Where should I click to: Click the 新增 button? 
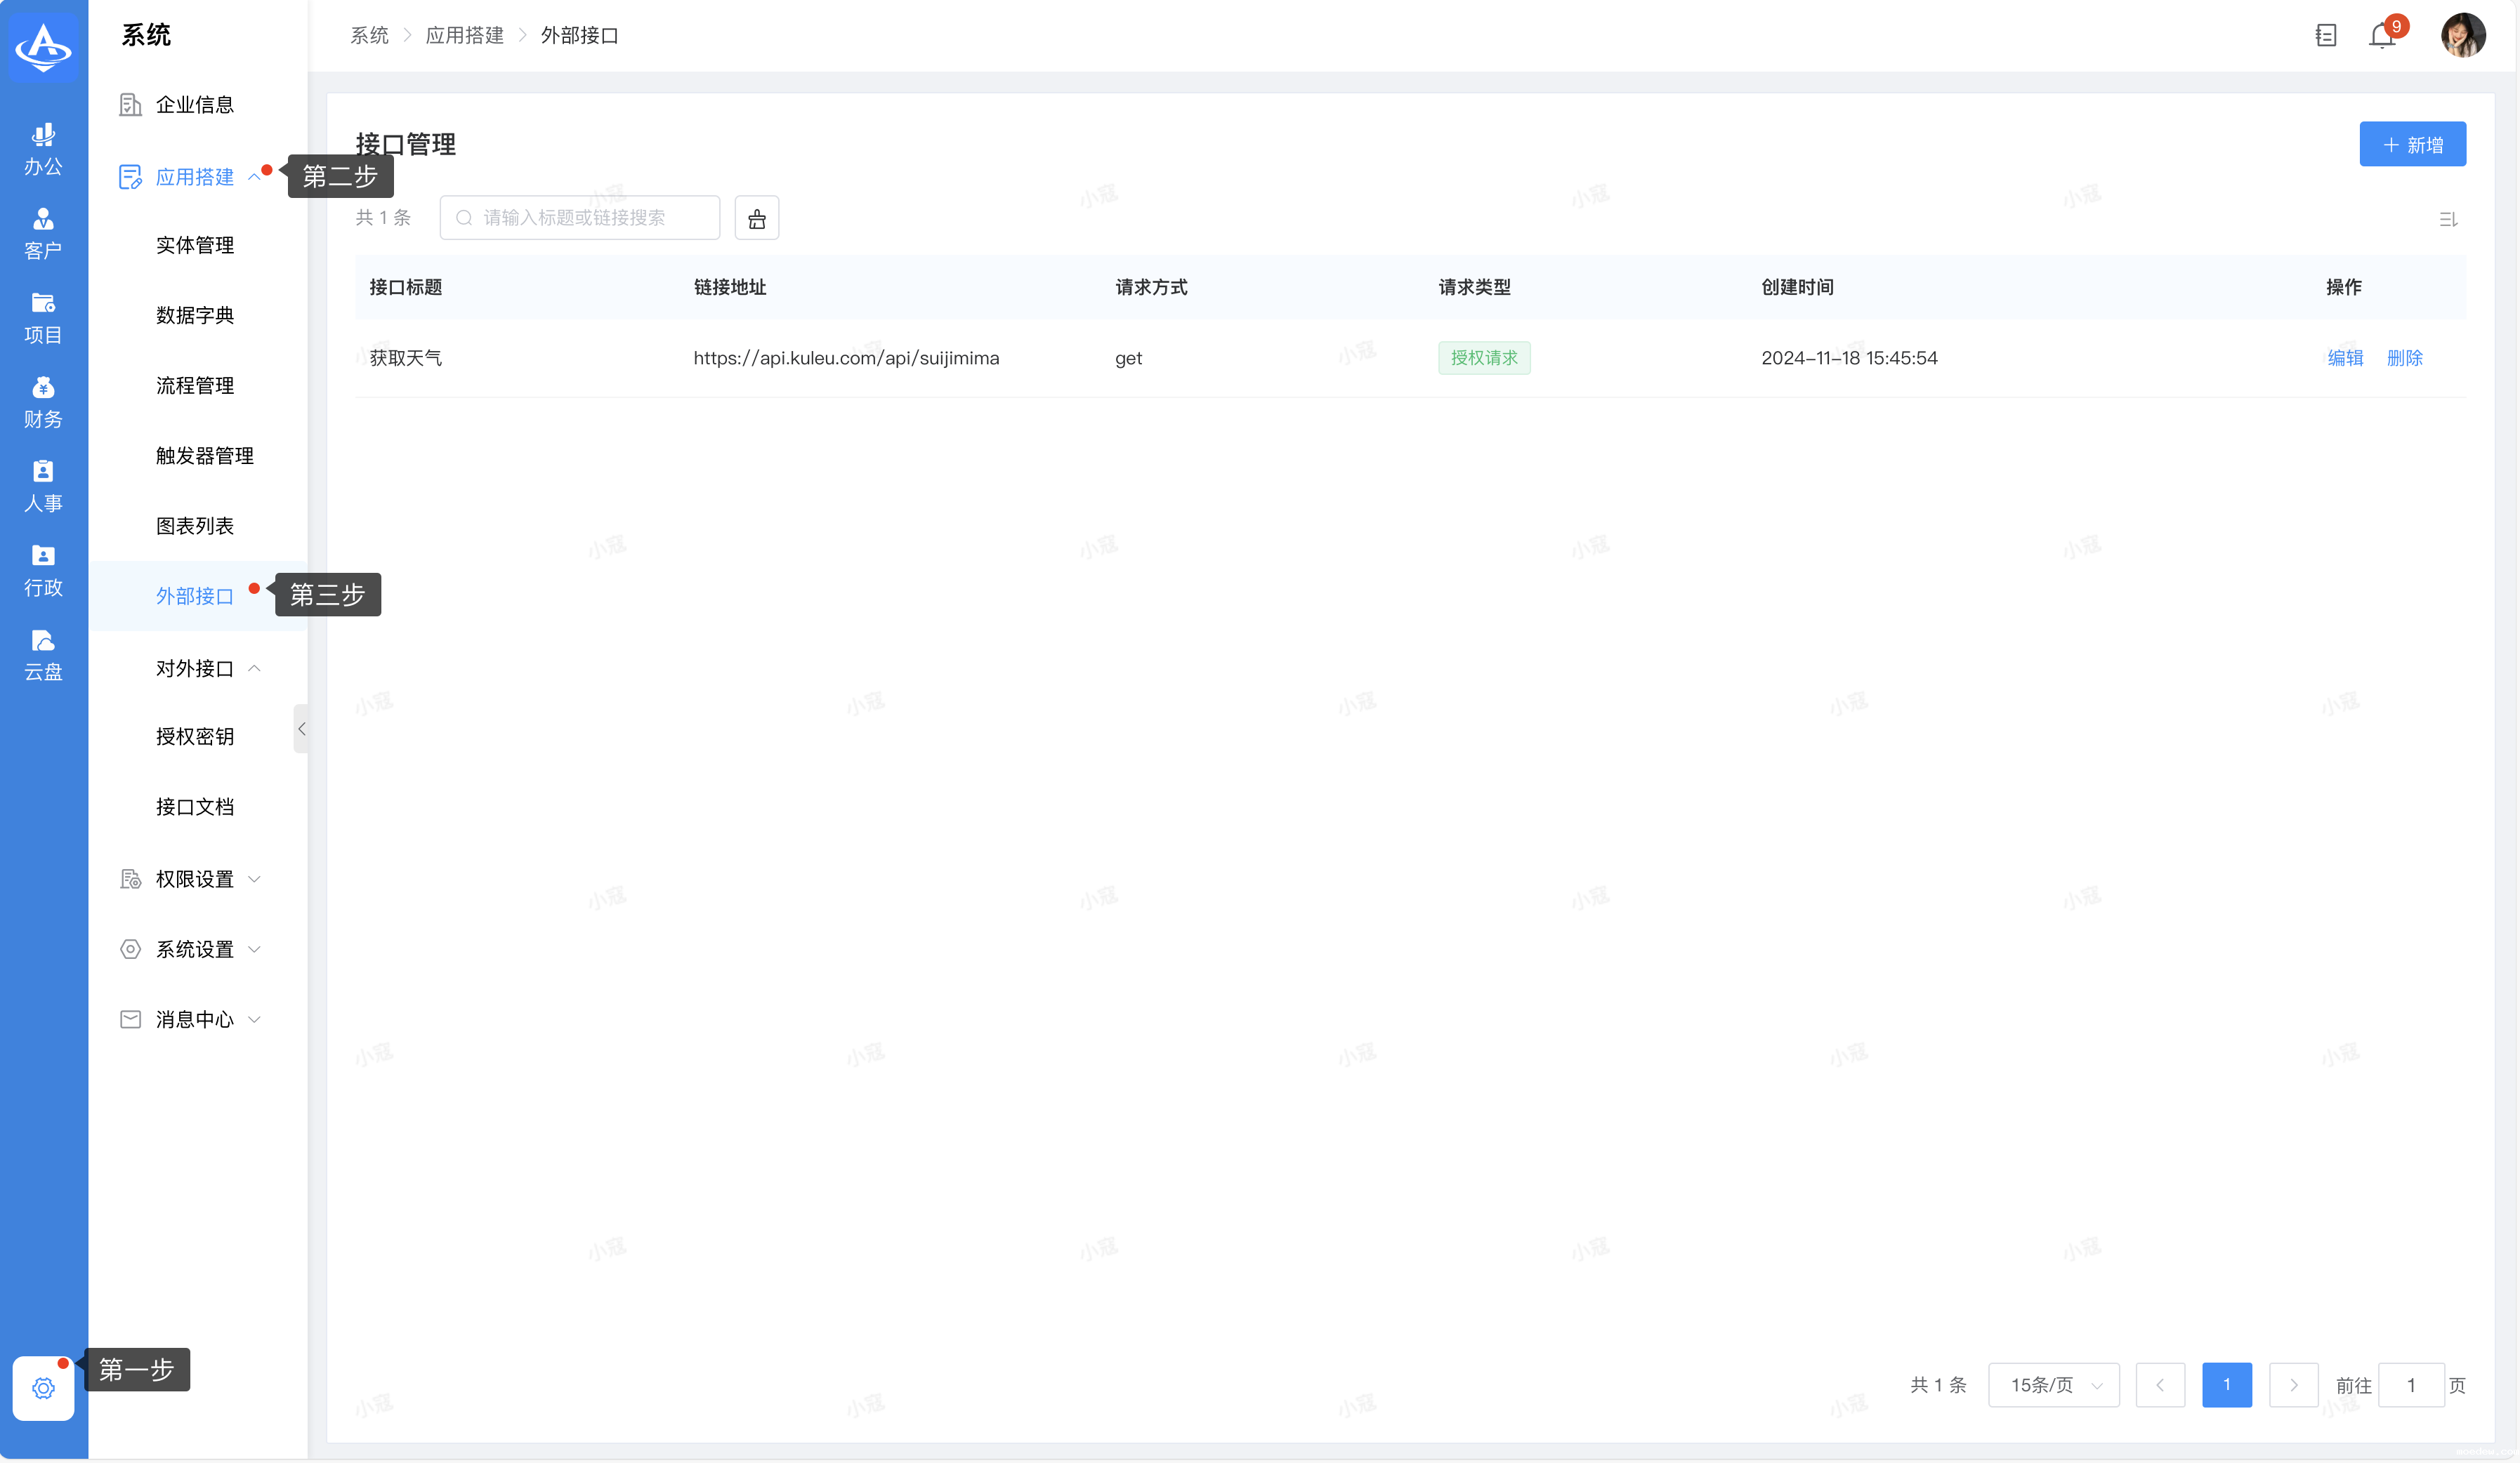click(2412, 145)
